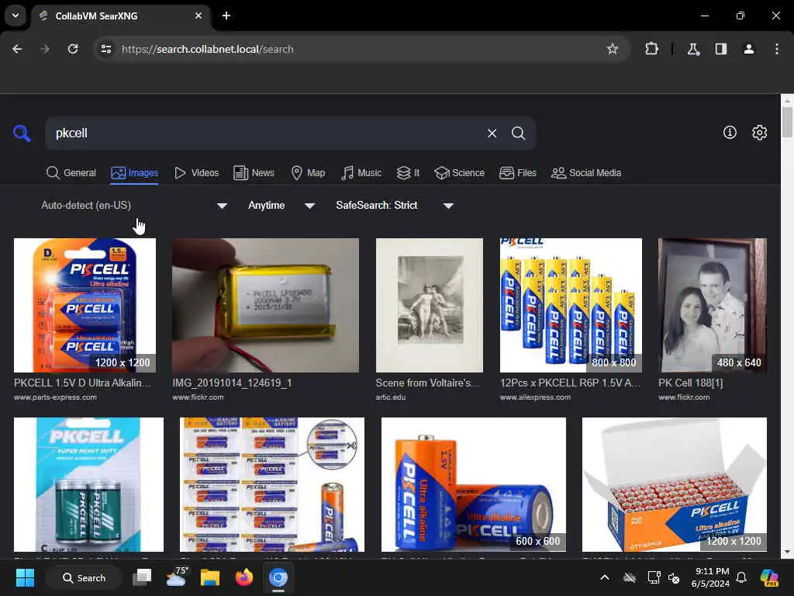Open Scene from Voltaire's engraving image
This screenshot has height=596, width=794.
pyautogui.click(x=430, y=305)
